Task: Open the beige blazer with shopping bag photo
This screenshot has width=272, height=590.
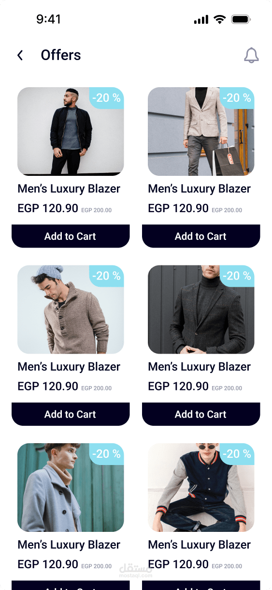Action: [x=201, y=131]
